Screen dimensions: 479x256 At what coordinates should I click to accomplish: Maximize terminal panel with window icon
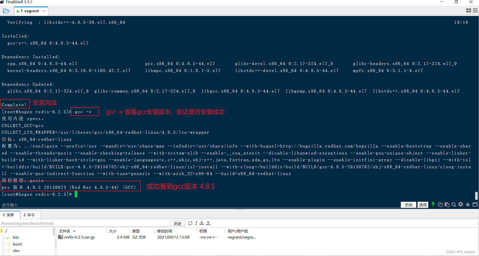pyautogui.click(x=475, y=204)
